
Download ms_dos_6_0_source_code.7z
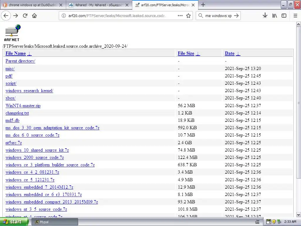coord(32,135)
